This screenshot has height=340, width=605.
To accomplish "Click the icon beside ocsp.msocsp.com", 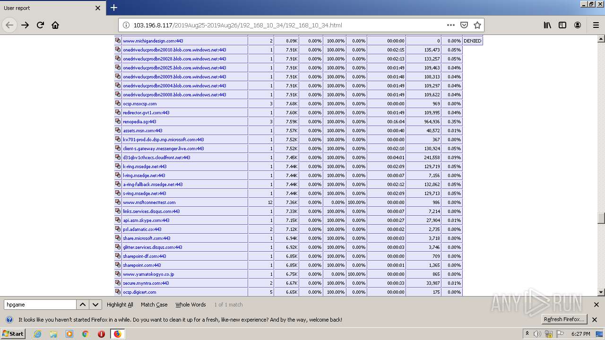I will 118,103.
